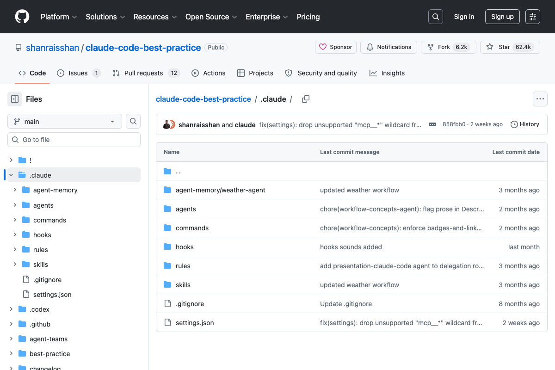Click folder icon of hooks row
555x370 pixels.
click(167, 247)
